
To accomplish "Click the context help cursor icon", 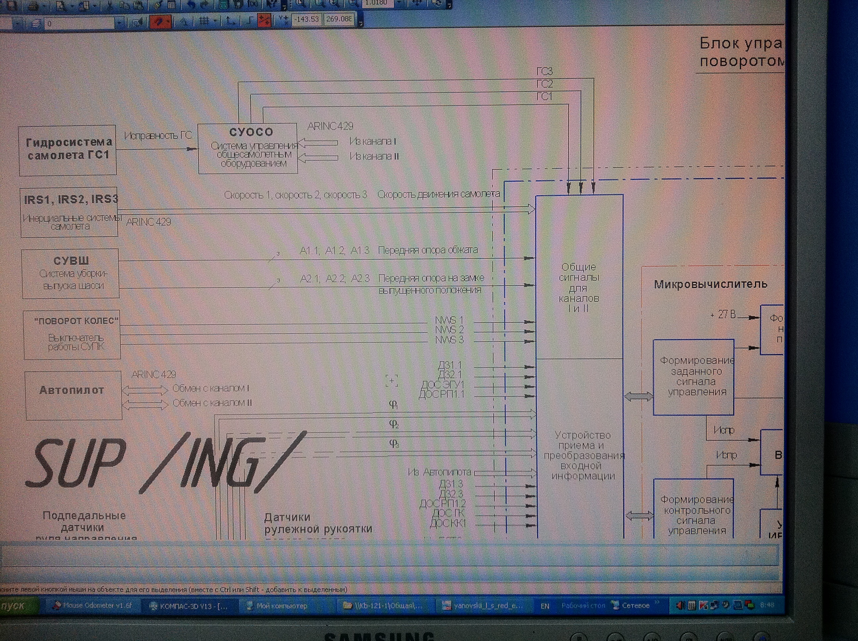I will tap(271, 4).
